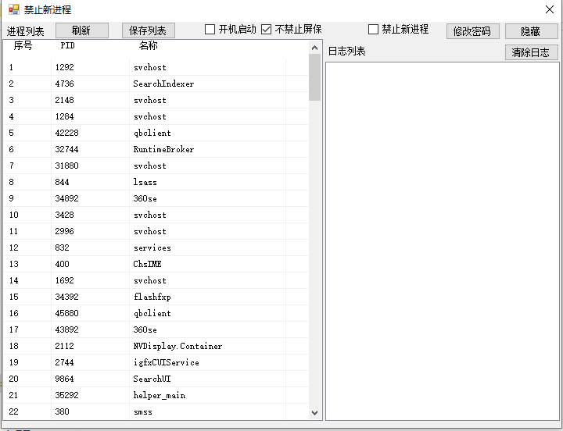
Task: Save list with 保存列表 button
Action: pyautogui.click(x=149, y=30)
